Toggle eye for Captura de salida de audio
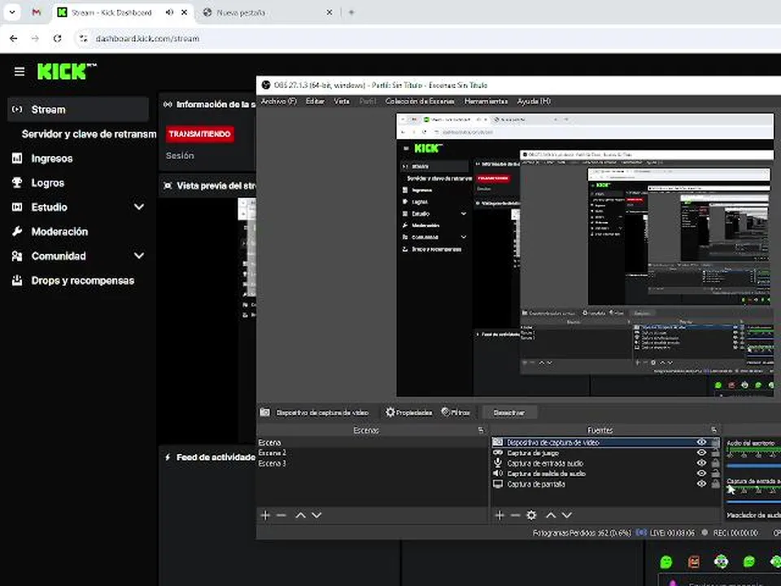781x586 pixels. 701,474
